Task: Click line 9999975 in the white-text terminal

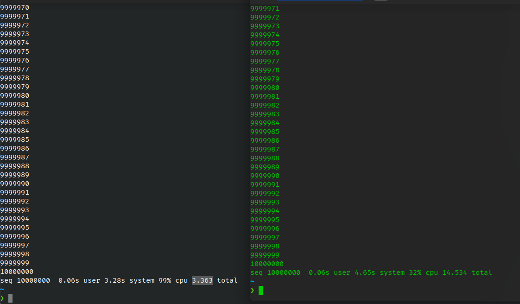Action: pyautogui.click(x=14, y=51)
